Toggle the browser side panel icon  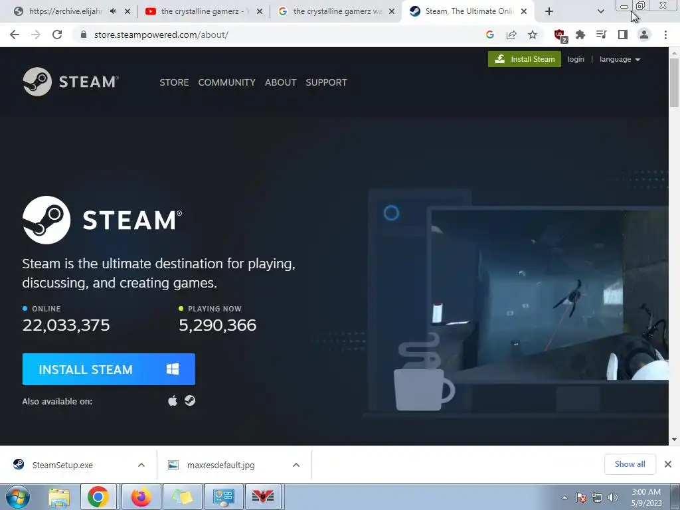point(623,35)
